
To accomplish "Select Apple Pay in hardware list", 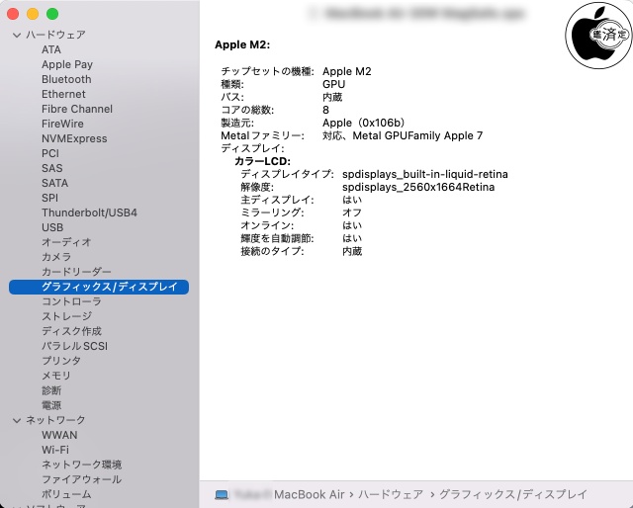I will pos(67,64).
